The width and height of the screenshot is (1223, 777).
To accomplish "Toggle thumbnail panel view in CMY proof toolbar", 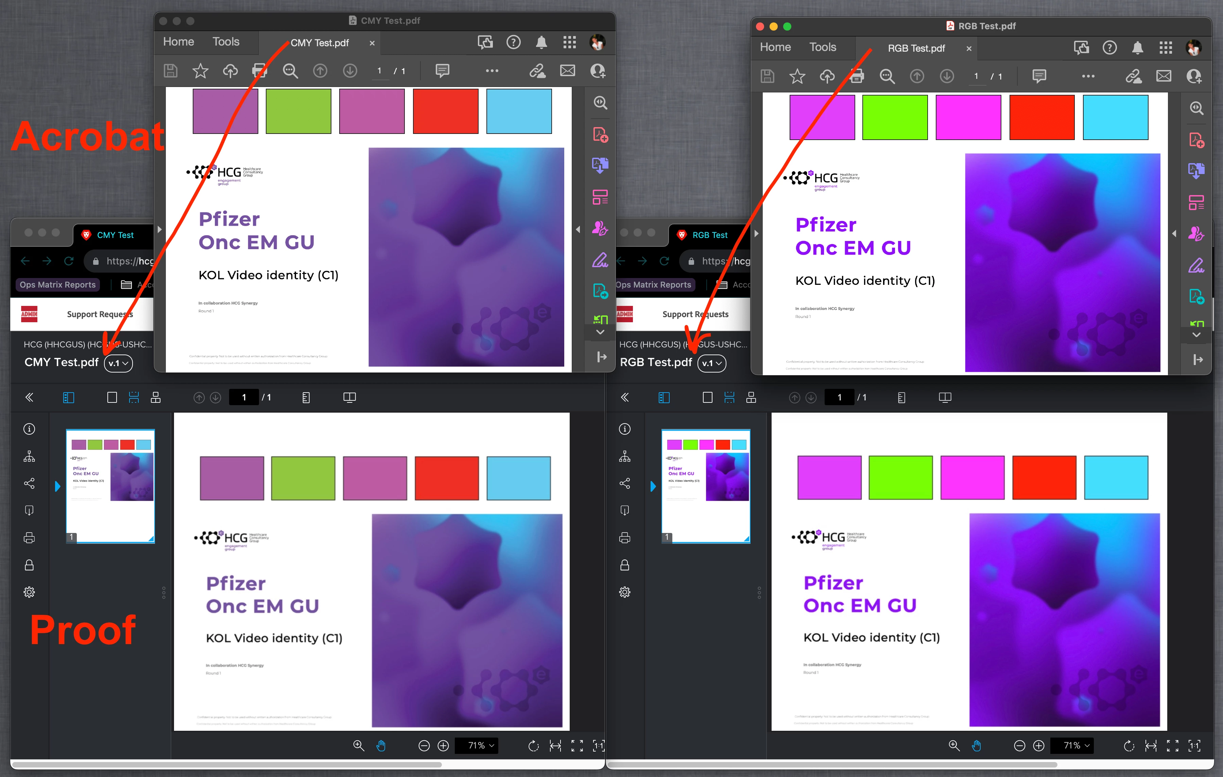I will 69,398.
